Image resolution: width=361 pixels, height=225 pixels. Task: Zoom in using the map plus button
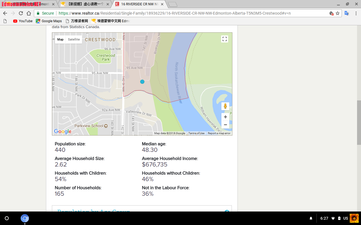click(x=225, y=117)
